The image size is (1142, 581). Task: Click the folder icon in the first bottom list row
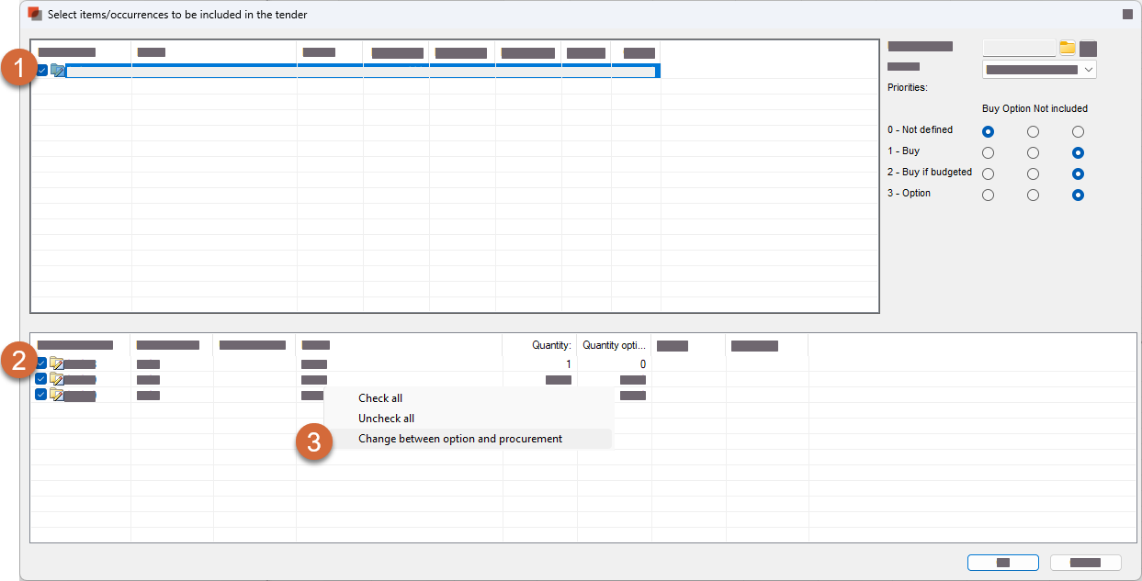57,363
